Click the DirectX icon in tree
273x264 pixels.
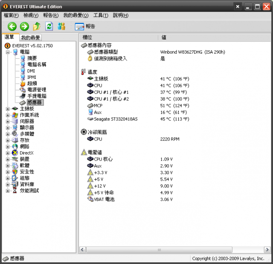(15, 153)
